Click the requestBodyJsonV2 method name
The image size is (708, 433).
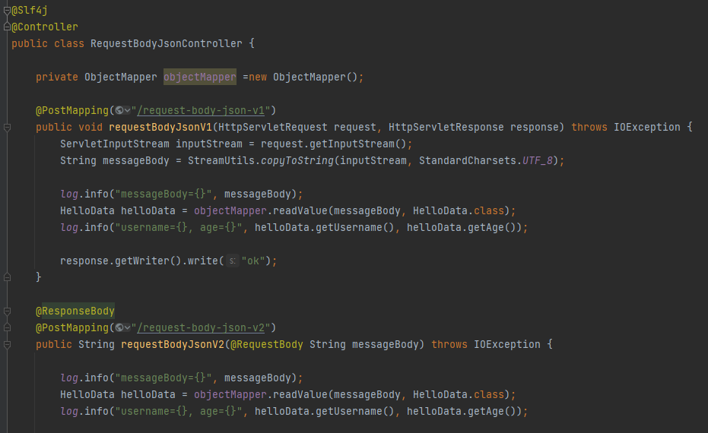click(173, 345)
